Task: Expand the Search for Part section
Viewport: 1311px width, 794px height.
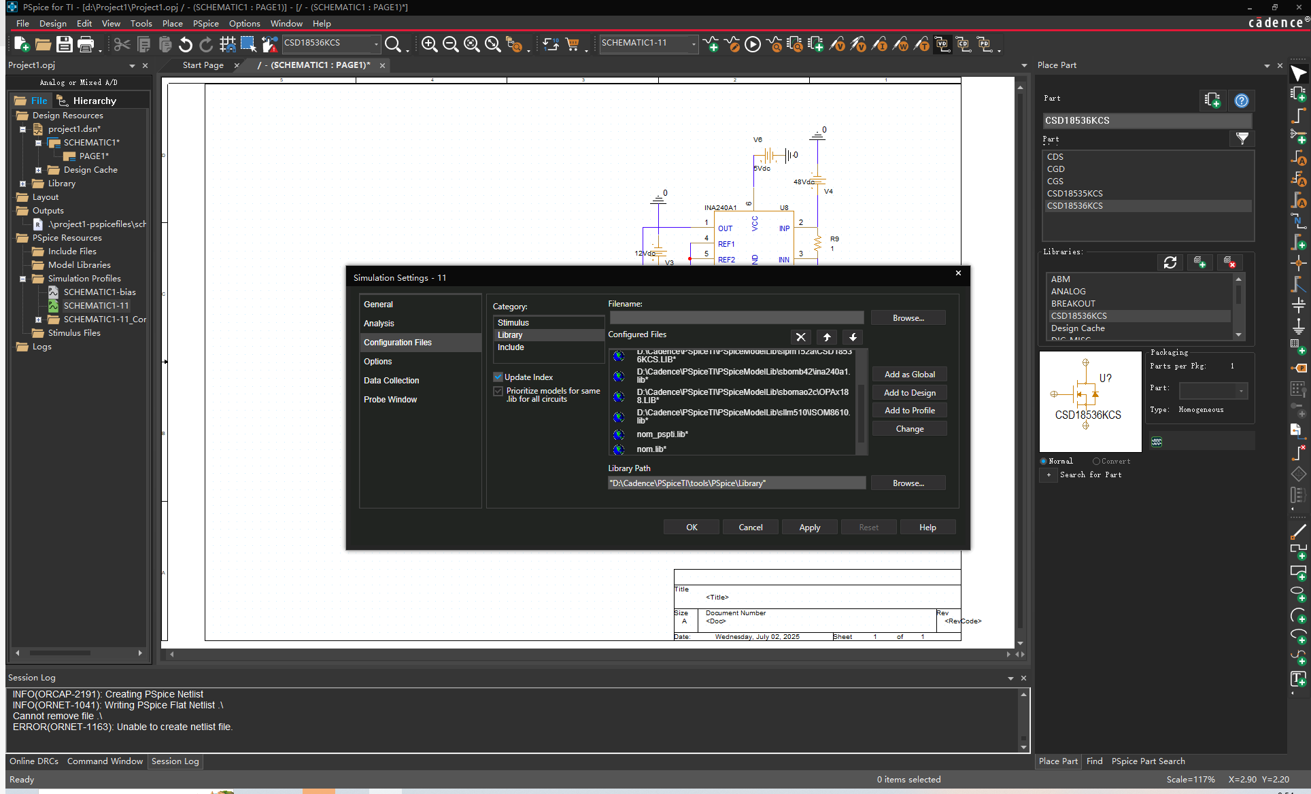Action: point(1049,475)
